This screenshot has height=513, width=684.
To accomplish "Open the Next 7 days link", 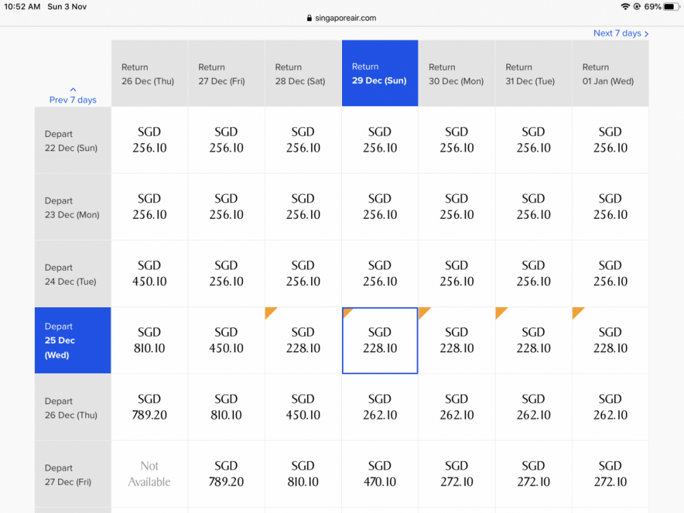I will pyautogui.click(x=618, y=34).
